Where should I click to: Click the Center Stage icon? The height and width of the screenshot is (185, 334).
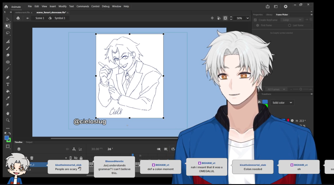click(212, 18)
